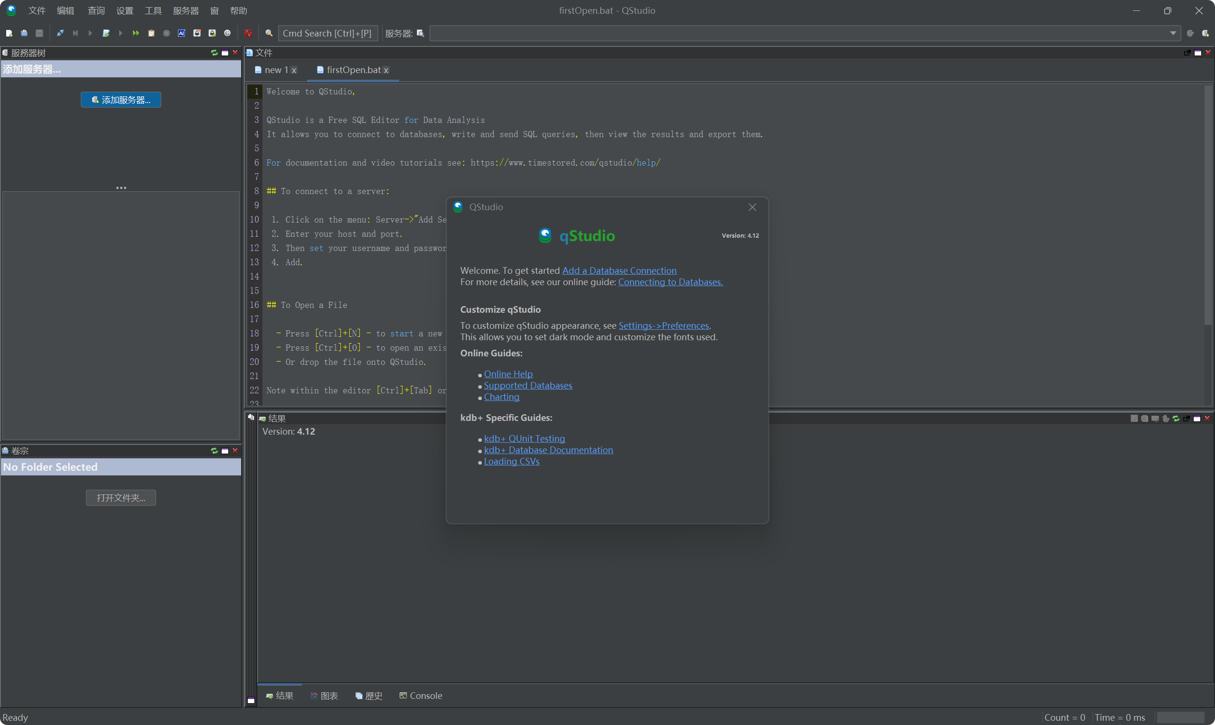The image size is (1215, 725).
Task: Click the magnifier search icon on toolbar
Action: click(269, 33)
